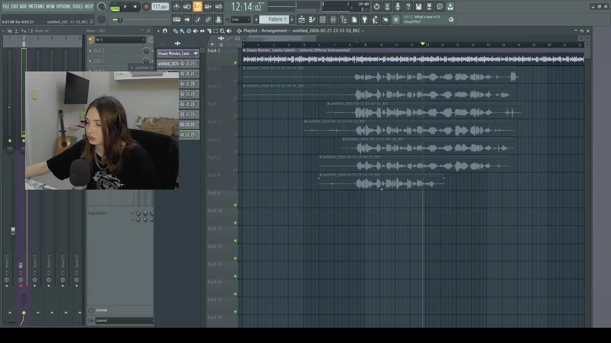This screenshot has height=343, width=611.
Task: Select the Slip tool in Playlist
Action: pos(202,31)
